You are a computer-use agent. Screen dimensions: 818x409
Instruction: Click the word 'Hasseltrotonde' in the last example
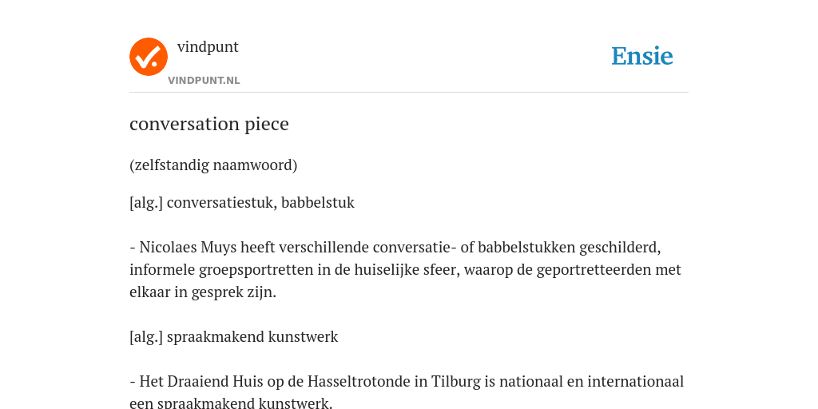pos(359,382)
